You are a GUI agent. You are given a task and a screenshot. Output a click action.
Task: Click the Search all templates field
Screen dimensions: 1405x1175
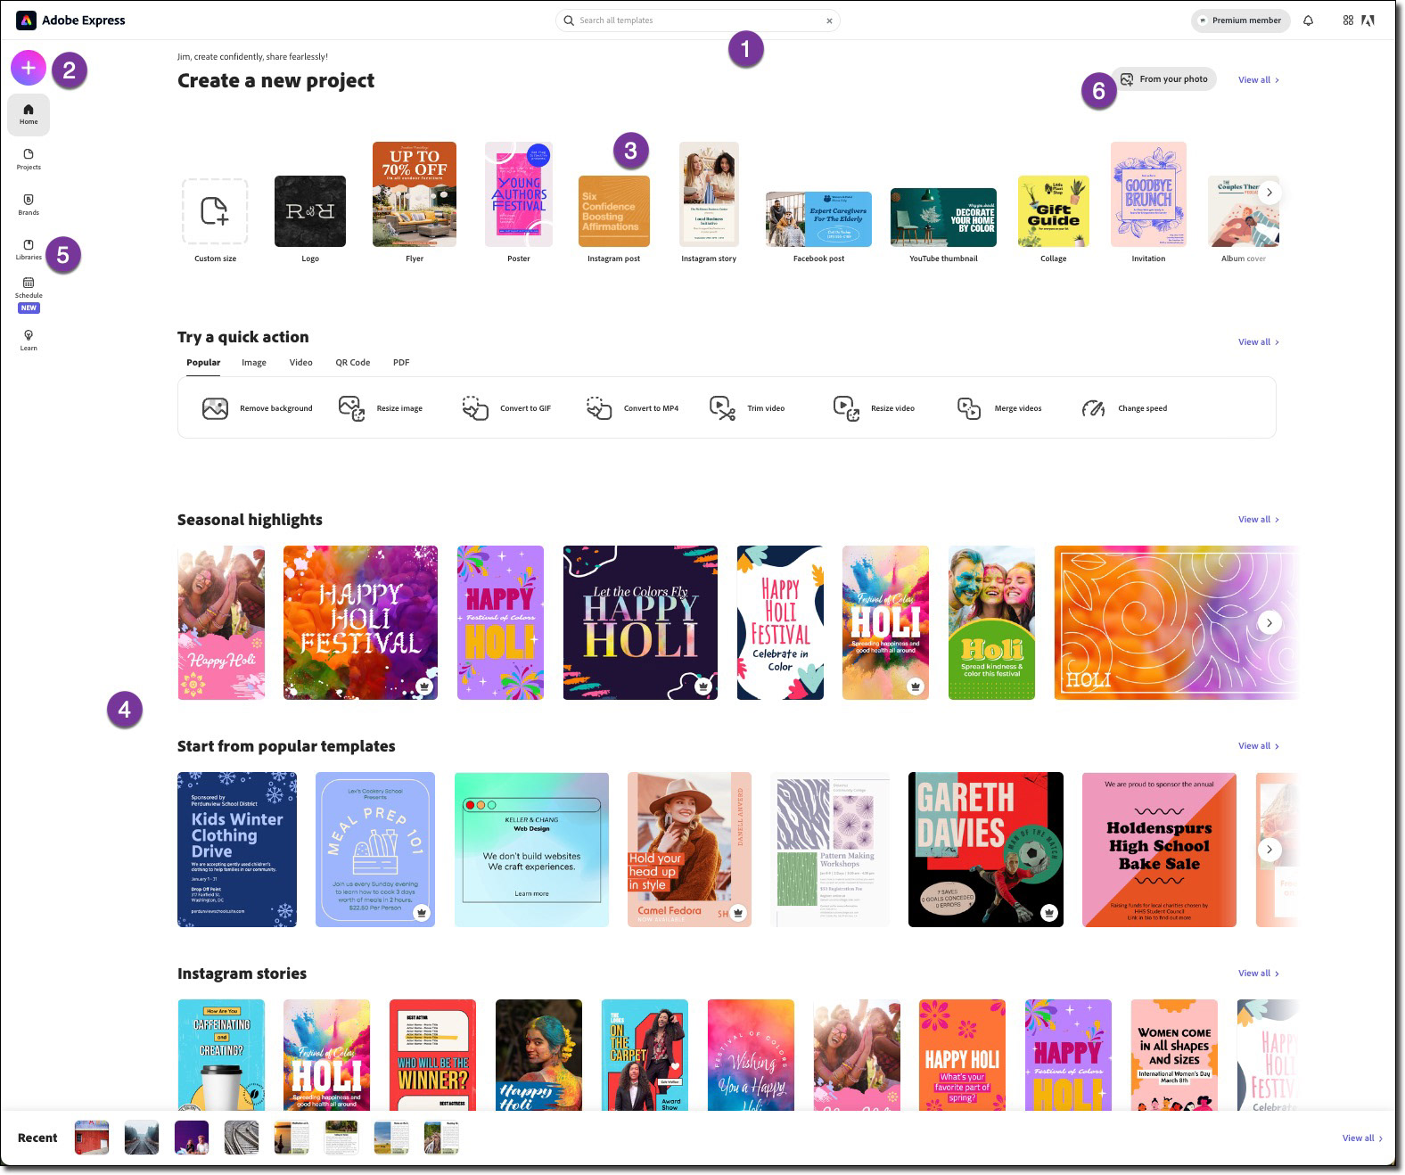pos(697,21)
